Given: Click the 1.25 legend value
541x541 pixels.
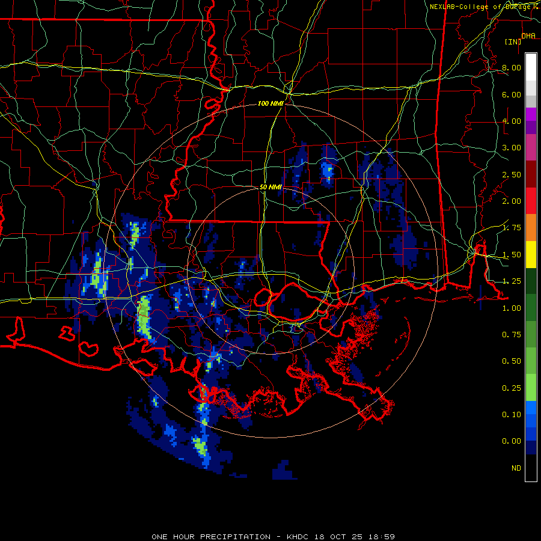Looking at the screenshot, I should [512, 281].
